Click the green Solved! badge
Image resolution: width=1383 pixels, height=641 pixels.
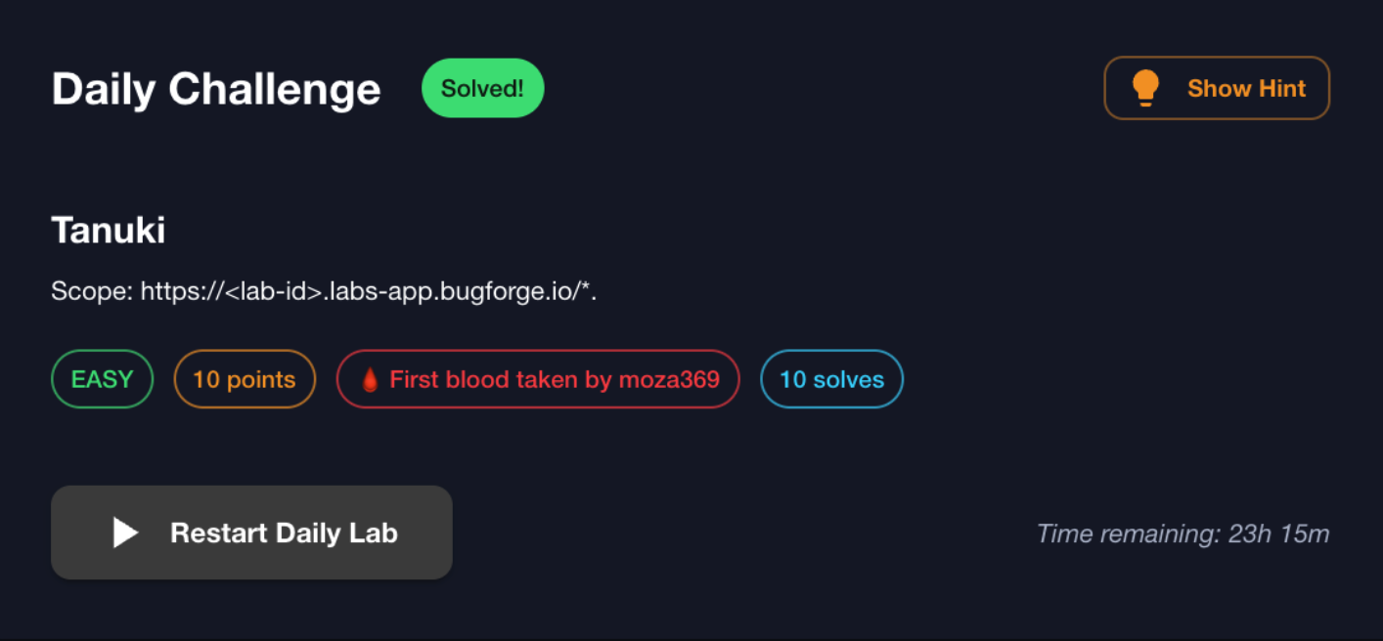[x=482, y=88]
